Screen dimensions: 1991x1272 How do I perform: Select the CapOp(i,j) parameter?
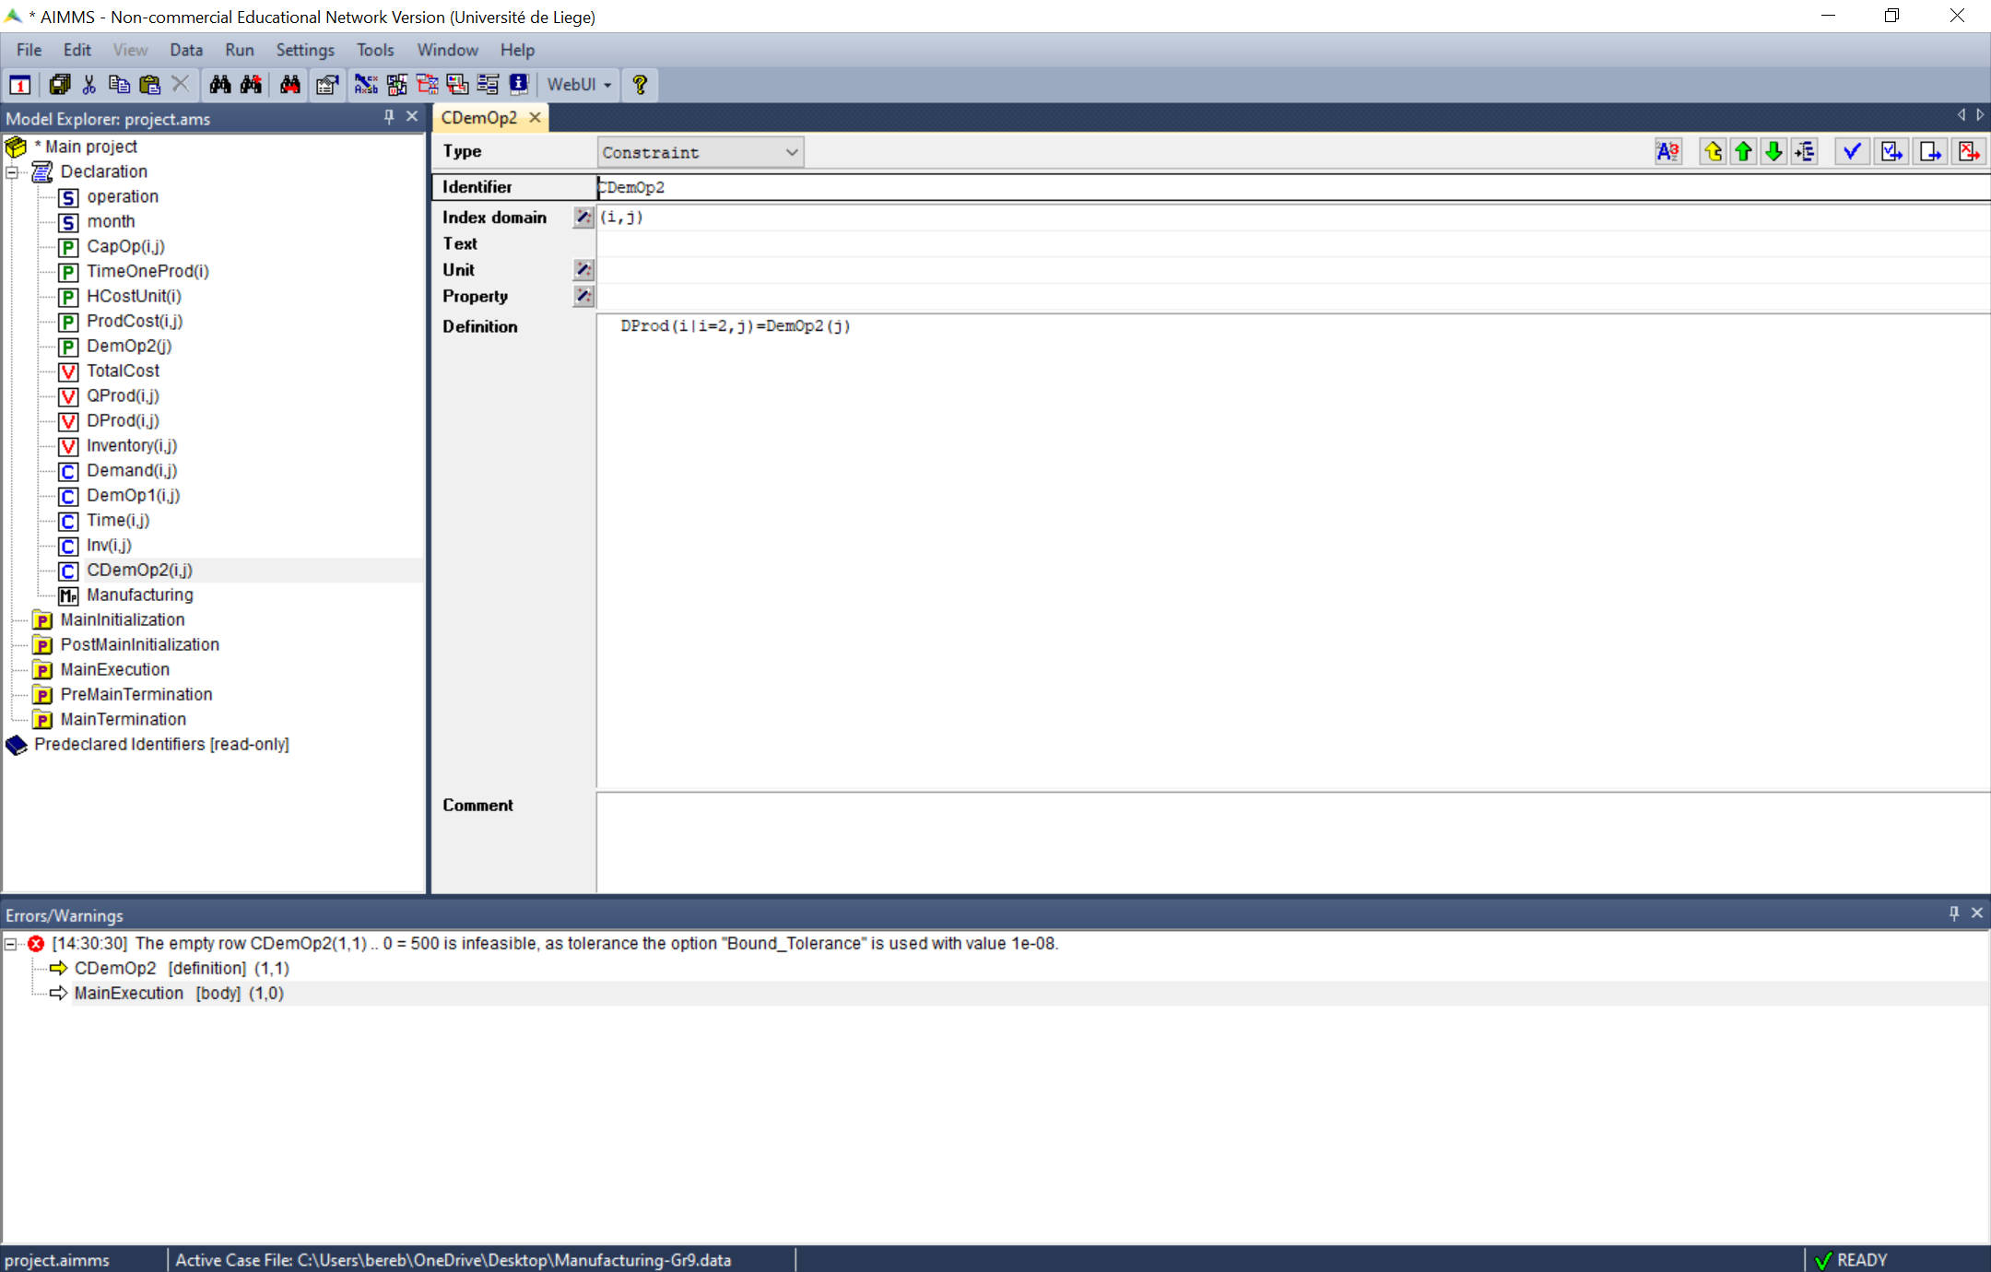pos(125,246)
